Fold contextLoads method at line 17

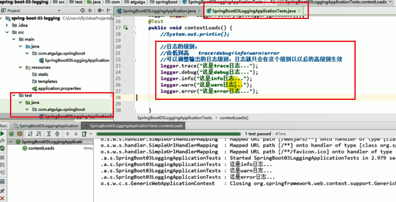134,28
